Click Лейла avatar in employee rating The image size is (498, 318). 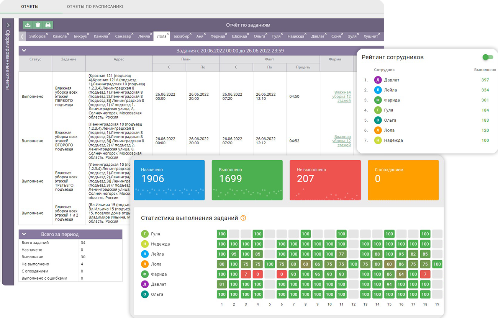click(378, 90)
